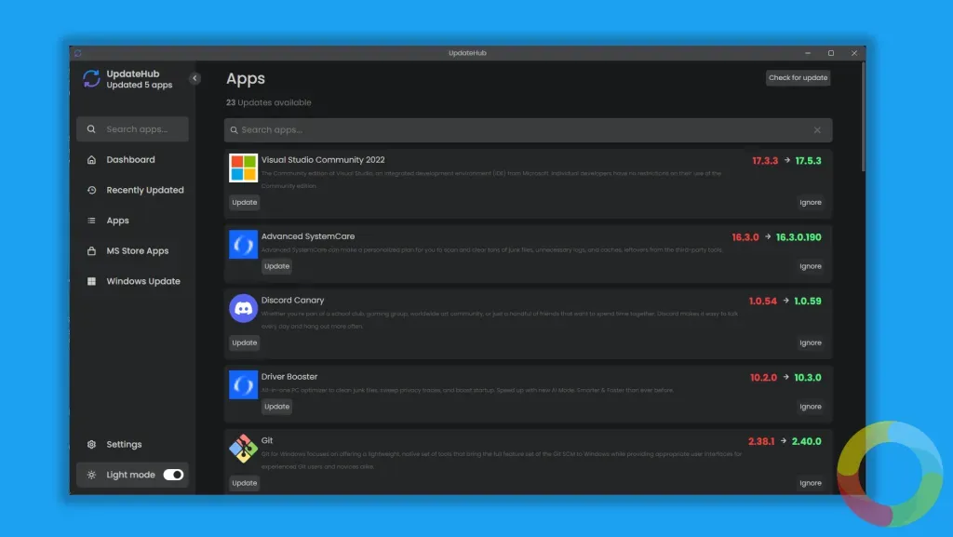This screenshot has height=537, width=953.
Task: Ignore Advanced SystemCare update
Action: click(811, 266)
